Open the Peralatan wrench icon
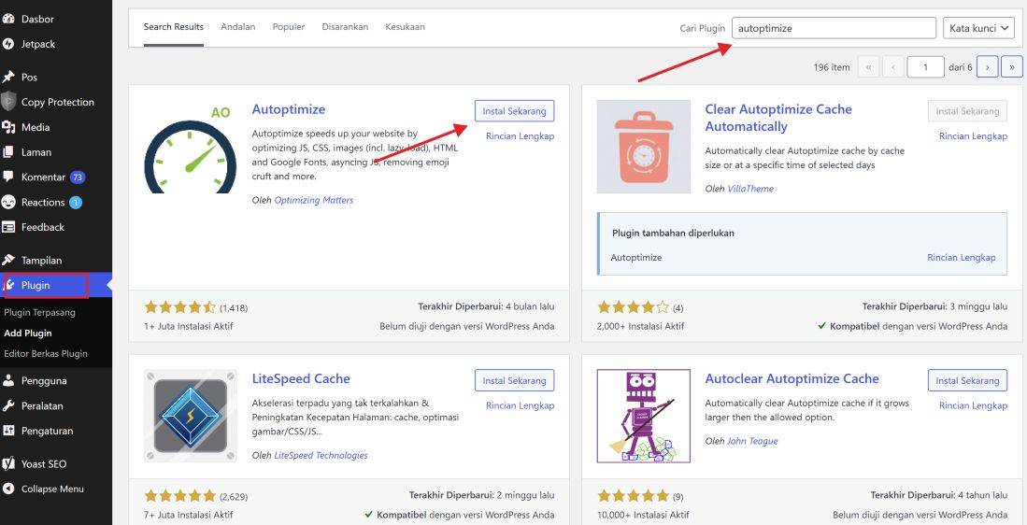1027x525 pixels. [x=8, y=405]
